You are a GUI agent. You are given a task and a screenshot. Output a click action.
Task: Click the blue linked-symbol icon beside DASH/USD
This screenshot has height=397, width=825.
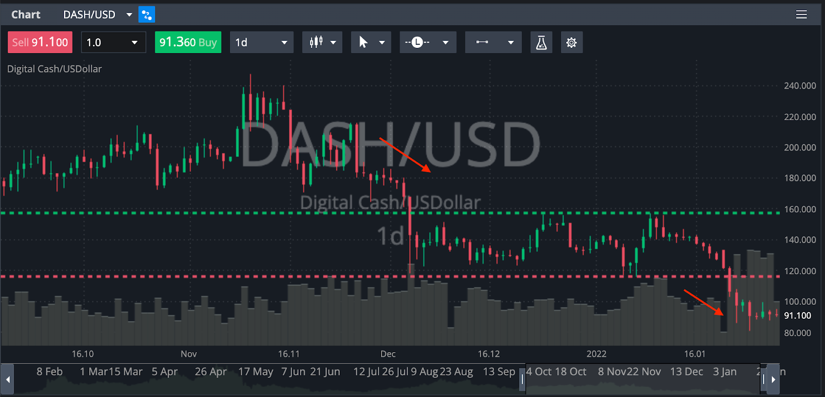(146, 14)
